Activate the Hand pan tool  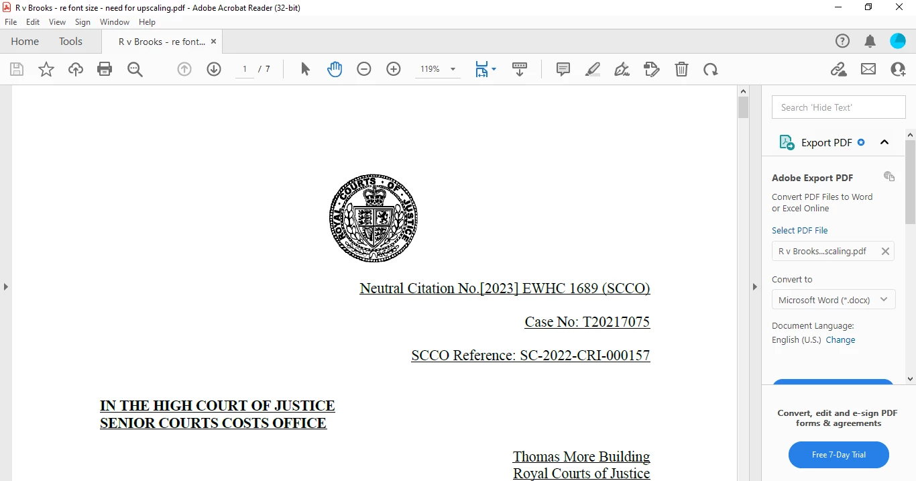pos(335,69)
